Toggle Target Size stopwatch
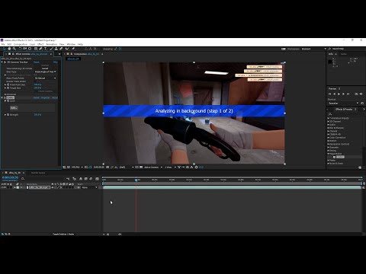Viewport: 366px width, 274px height. point(8,88)
